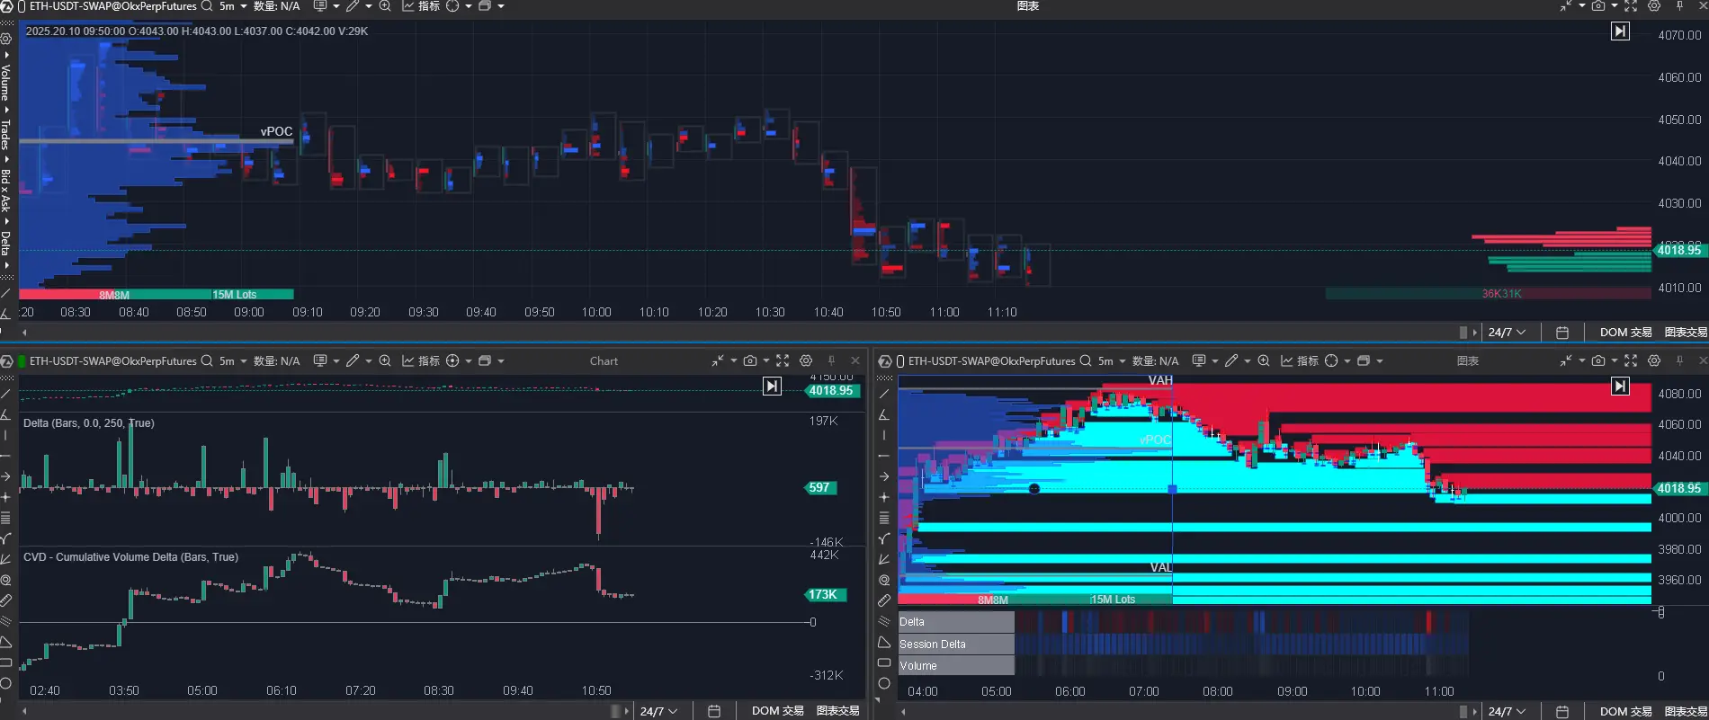The height and width of the screenshot is (720, 1709).
Task: Select the arrow ray tool in VAH profile panel
Action: (884, 476)
